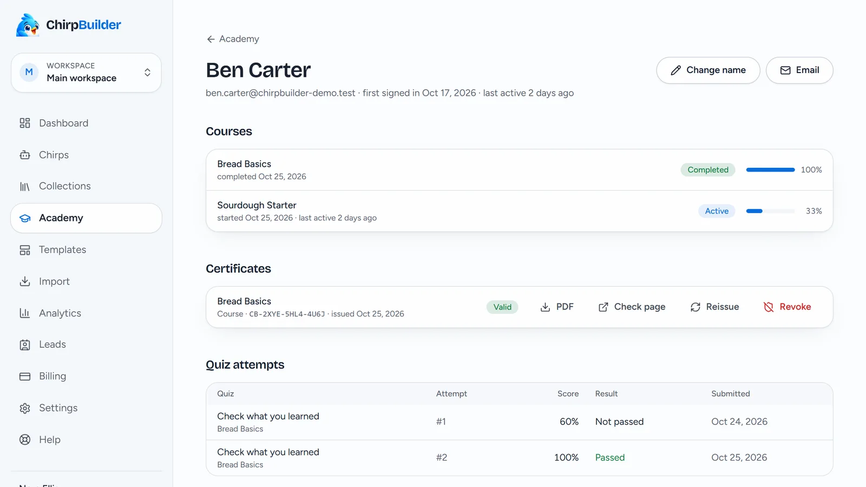Open Analytics in the sidebar
The image size is (866, 487).
pos(86,313)
